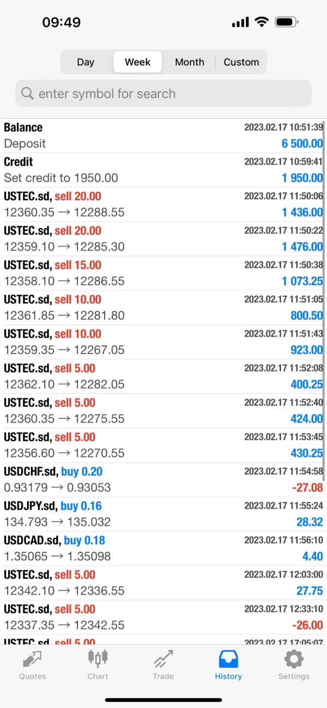Viewport: 327px width, 708px height.
Task: Tap the USTEC.sd trade with profit 1 476.00
Action: tap(163, 239)
